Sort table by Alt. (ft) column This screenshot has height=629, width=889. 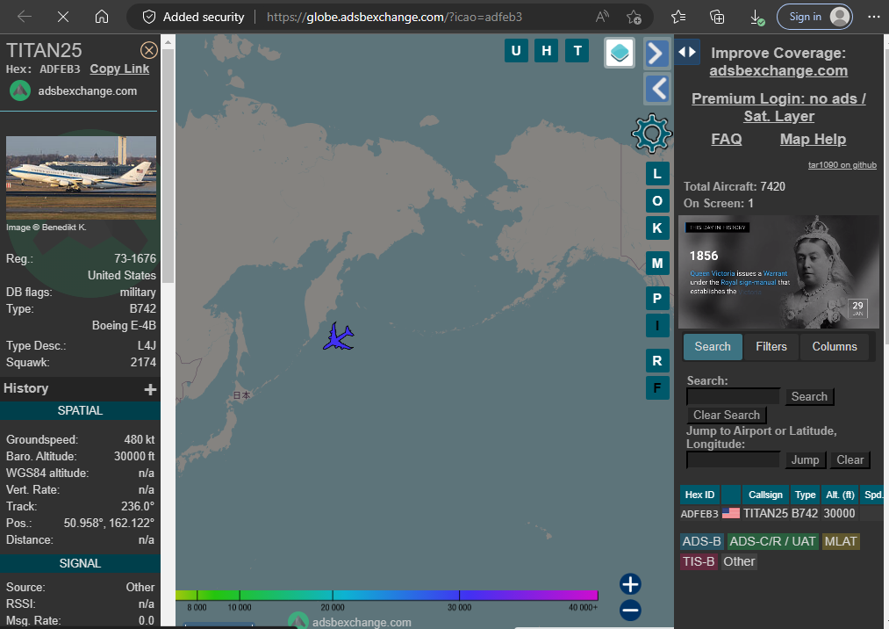[x=840, y=495]
